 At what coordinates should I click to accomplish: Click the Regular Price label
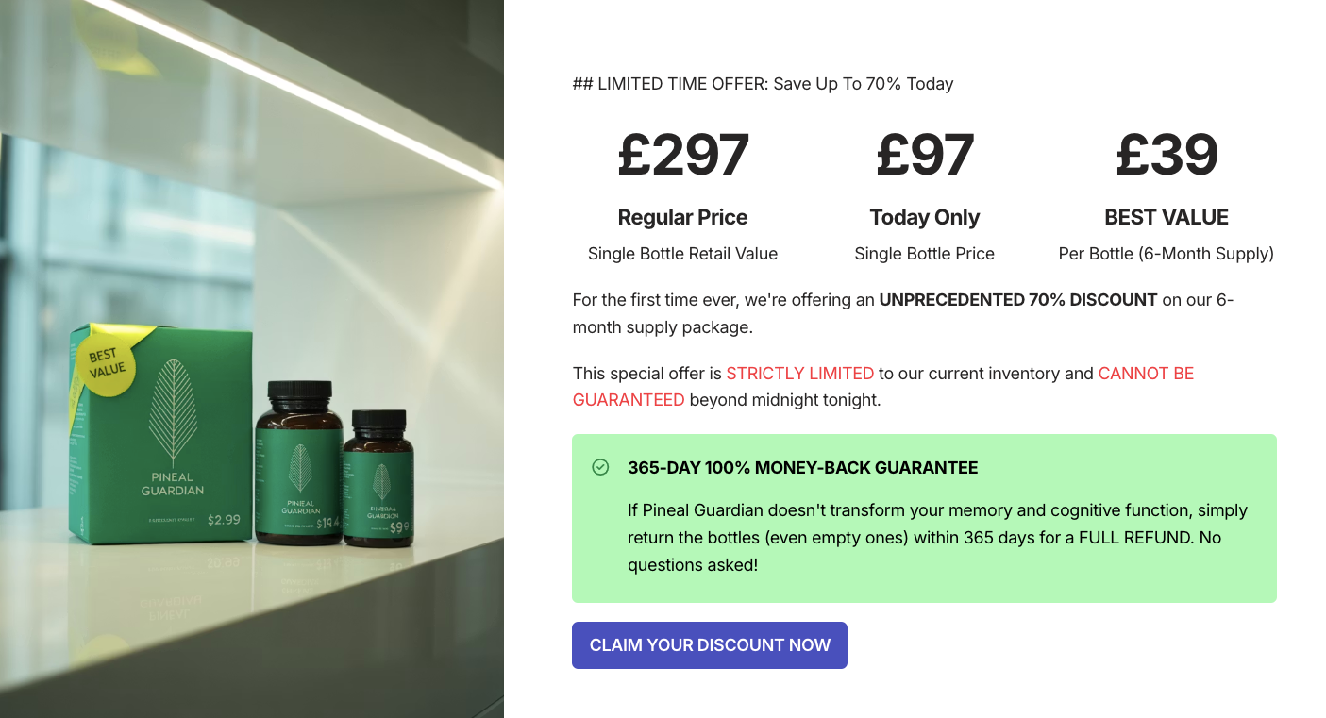pyautogui.click(x=682, y=217)
